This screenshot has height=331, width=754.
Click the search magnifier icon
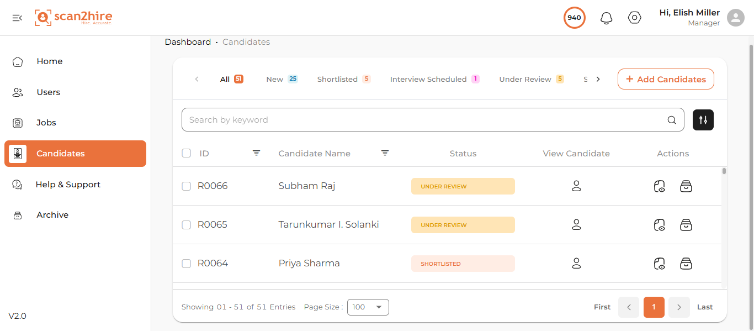(672, 120)
